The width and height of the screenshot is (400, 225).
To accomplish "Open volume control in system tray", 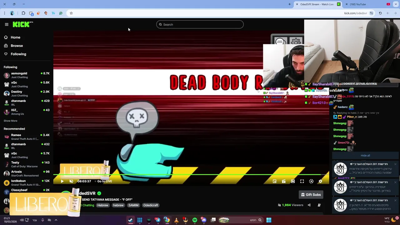I will (x=22, y=220).
